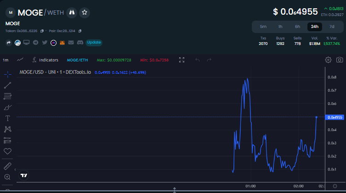346x193 pixels.
Task: Select the Text annotation tool
Action: point(7,118)
